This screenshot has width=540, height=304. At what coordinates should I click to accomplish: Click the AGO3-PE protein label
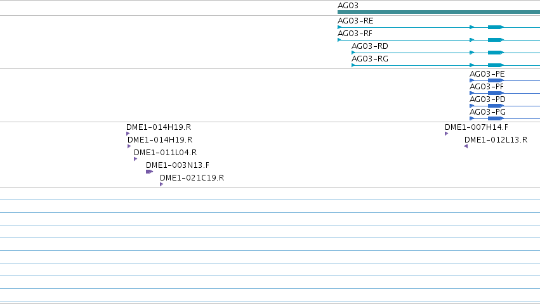pyautogui.click(x=487, y=74)
